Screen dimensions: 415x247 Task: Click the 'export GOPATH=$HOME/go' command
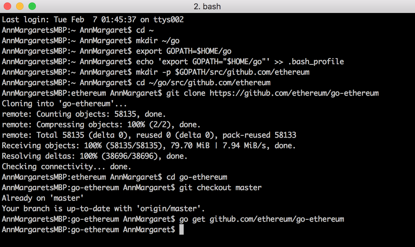[184, 51]
